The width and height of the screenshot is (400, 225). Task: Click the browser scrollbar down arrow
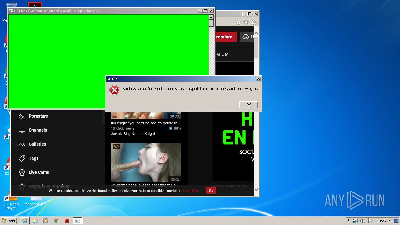click(x=256, y=189)
